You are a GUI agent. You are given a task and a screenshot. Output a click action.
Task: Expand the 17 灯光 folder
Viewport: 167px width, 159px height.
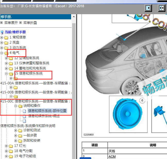pyautogui.click(x=6, y=146)
